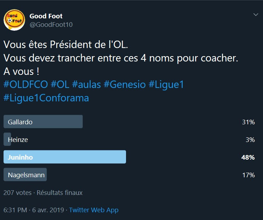The width and height of the screenshot is (263, 220).
Task: Select the Gallardo poll result bar
Action: [x=43, y=122]
